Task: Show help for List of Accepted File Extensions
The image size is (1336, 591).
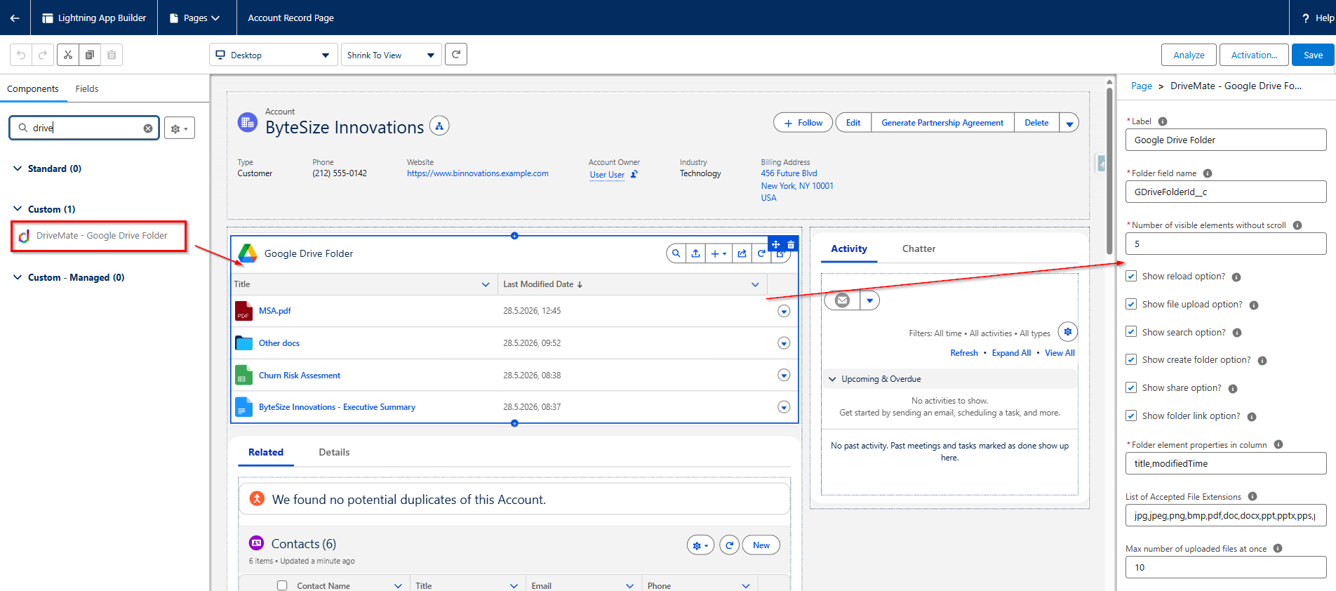Action: (x=1252, y=496)
